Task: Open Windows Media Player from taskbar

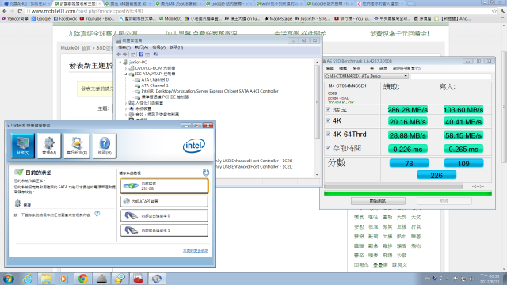Action: (63, 279)
